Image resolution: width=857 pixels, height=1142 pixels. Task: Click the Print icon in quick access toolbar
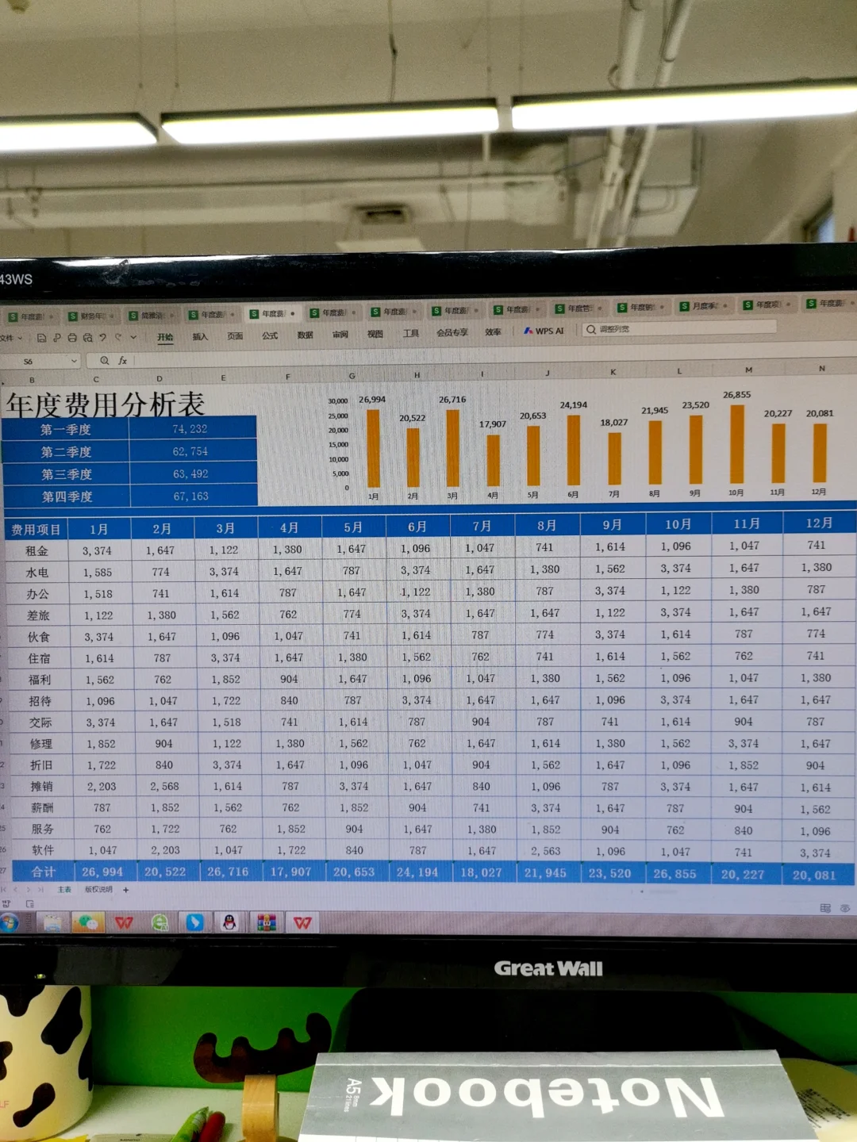[72, 338]
